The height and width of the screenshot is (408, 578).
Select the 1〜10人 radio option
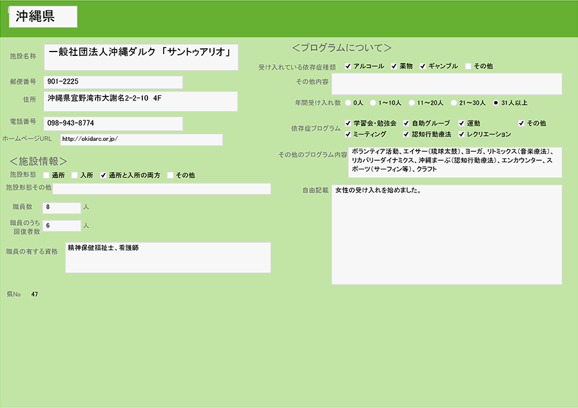point(373,102)
